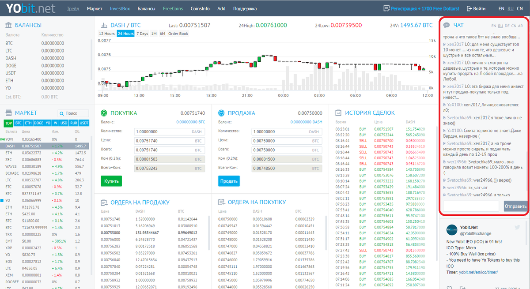The image size is (530, 289).
Task: Click the Yobit.Net Twitter avatar
Action: (x=451, y=229)
